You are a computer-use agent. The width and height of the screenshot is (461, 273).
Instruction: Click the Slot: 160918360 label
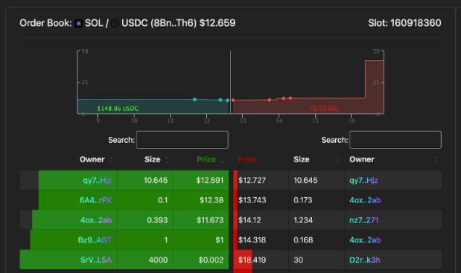point(404,23)
